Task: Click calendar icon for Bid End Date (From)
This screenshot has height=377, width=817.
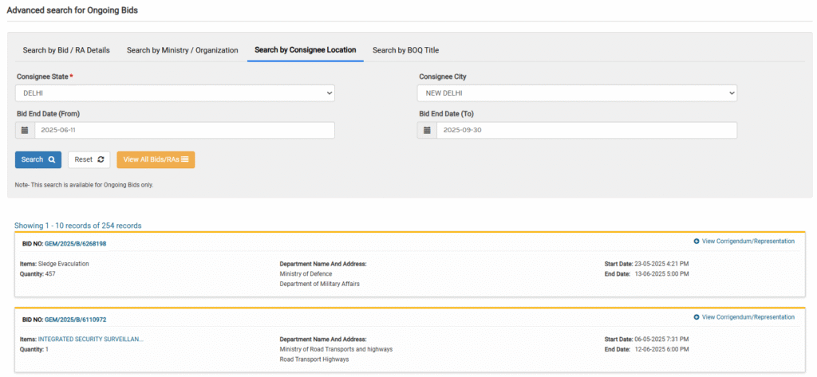Action: pyautogui.click(x=25, y=130)
